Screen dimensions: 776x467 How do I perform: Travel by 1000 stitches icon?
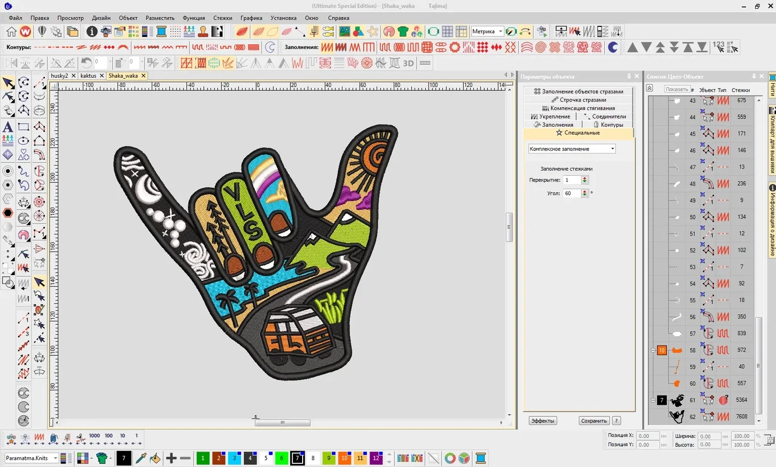pyautogui.click(x=94, y=439)
